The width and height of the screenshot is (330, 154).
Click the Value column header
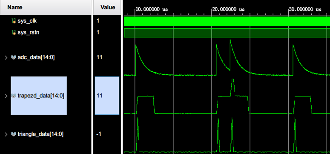107,7
